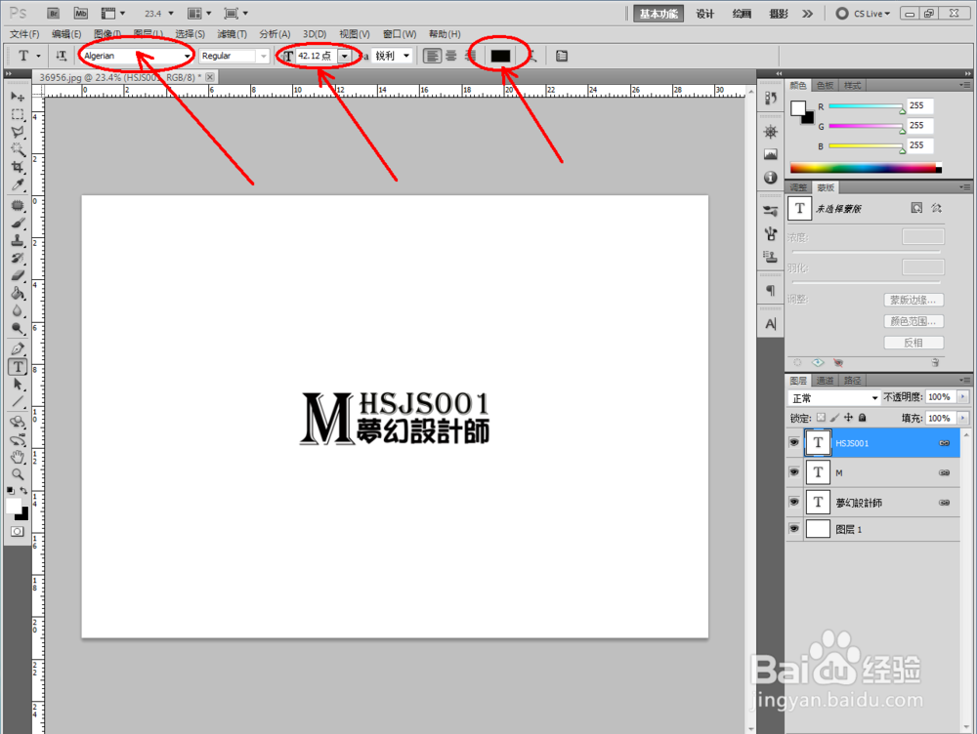The width and height of the screenshot is (977, 734).
Task: Open the font size dropdown arrow
Action: pyautogui.click(x=344, y=56)
